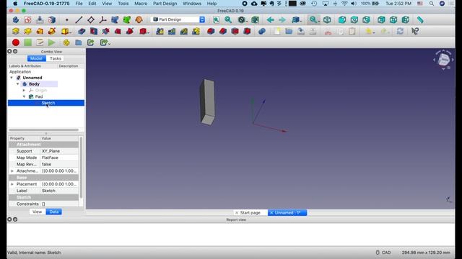The width and height of the screenshot is (462, 259).
Task: Click the Thickness tool icon
Action: 247,31
